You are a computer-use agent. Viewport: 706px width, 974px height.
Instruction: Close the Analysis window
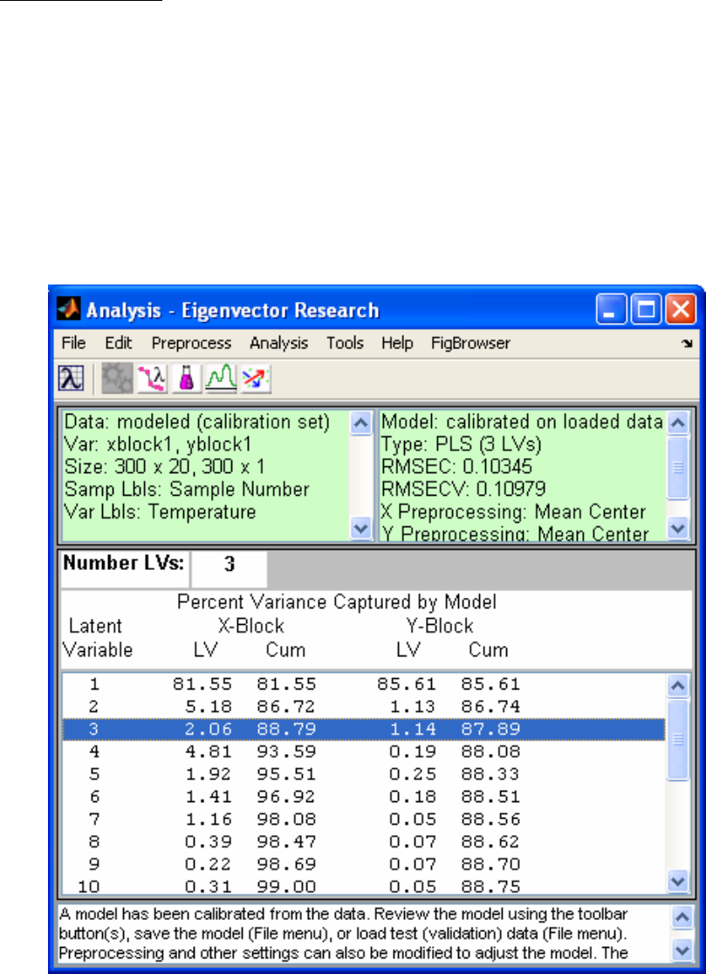click(x=681, y=309)
